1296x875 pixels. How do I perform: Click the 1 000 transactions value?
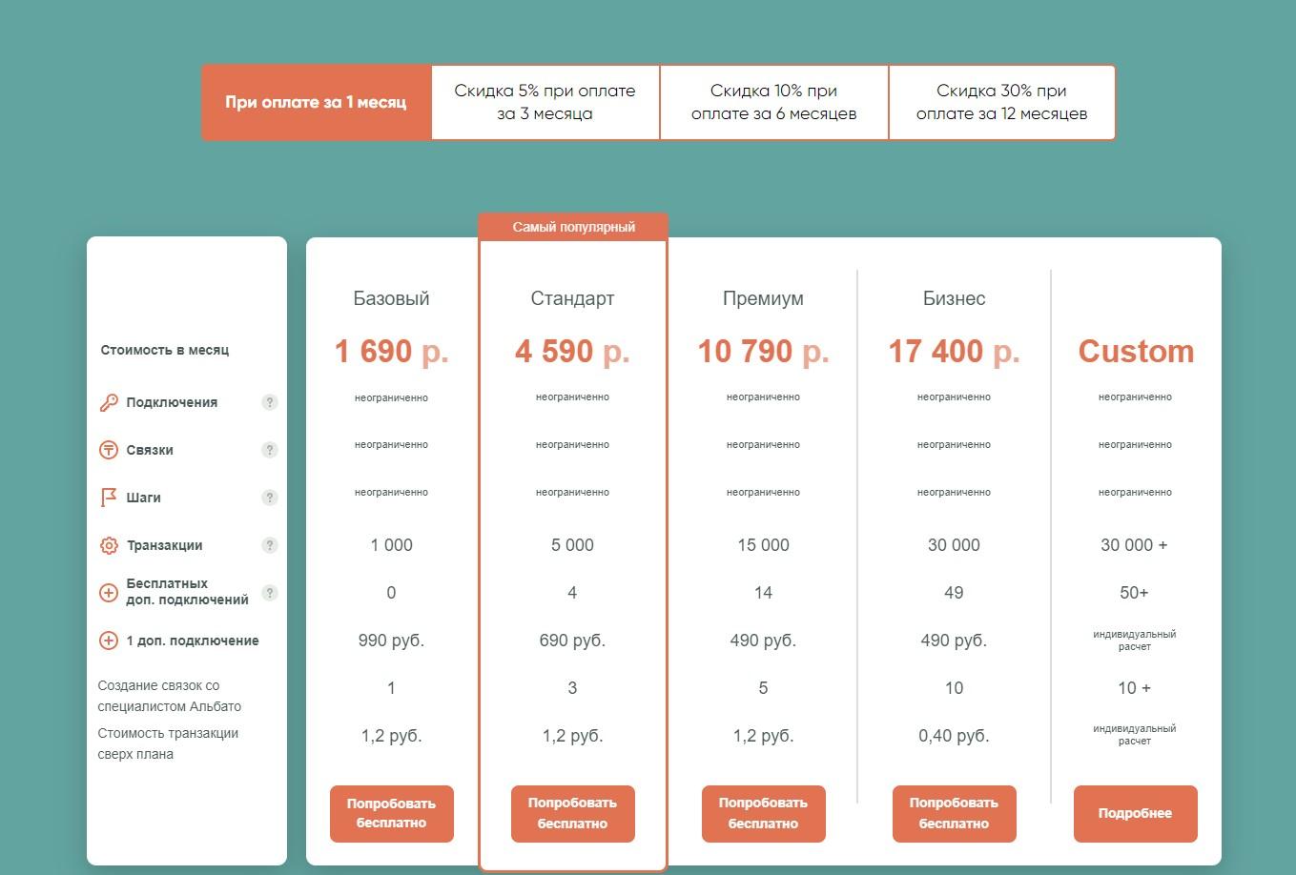391,545
